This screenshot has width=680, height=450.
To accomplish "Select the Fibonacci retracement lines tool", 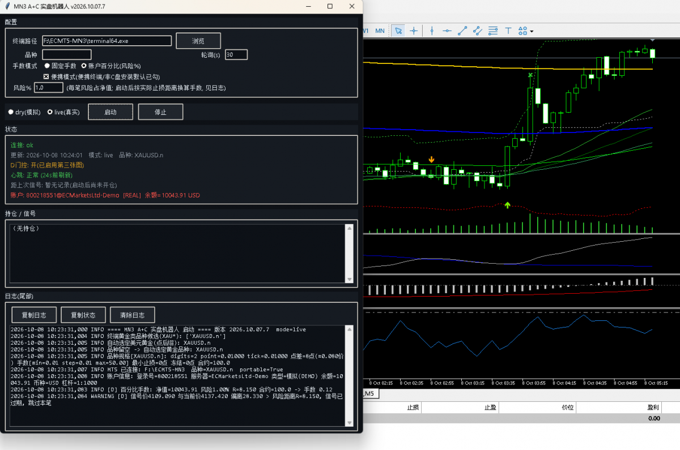I will (x=493, y=31).
